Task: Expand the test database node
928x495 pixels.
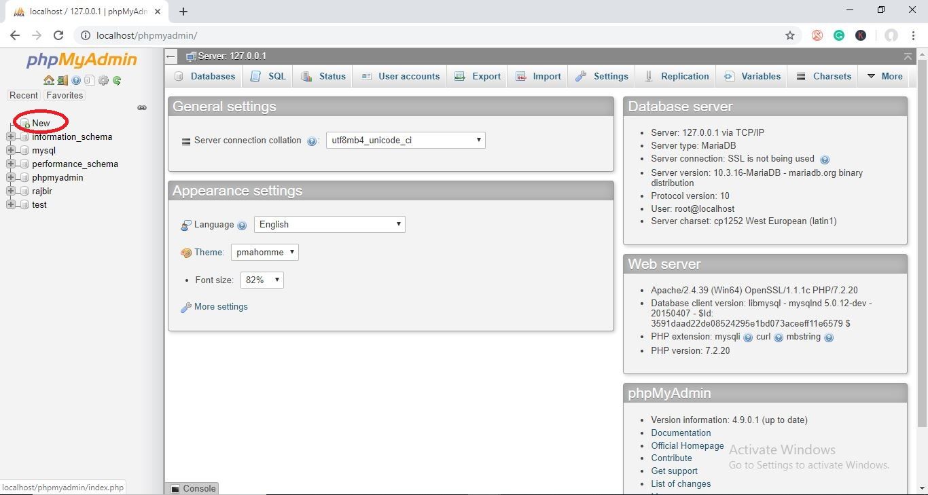Action: point(10,204)
